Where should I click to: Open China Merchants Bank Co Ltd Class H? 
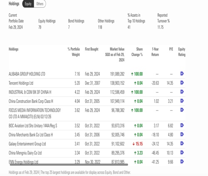(x=31, y=135)
